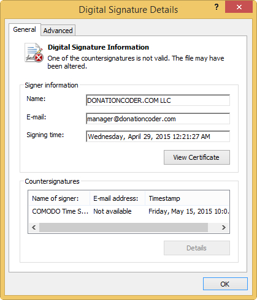
Task: Switch to the General tab
Action: (25, 29)
